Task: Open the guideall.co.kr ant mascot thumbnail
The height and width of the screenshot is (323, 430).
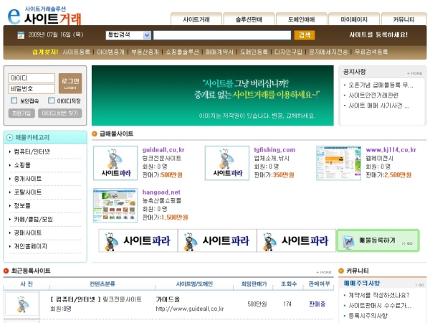Action: (x=115, y=163)
